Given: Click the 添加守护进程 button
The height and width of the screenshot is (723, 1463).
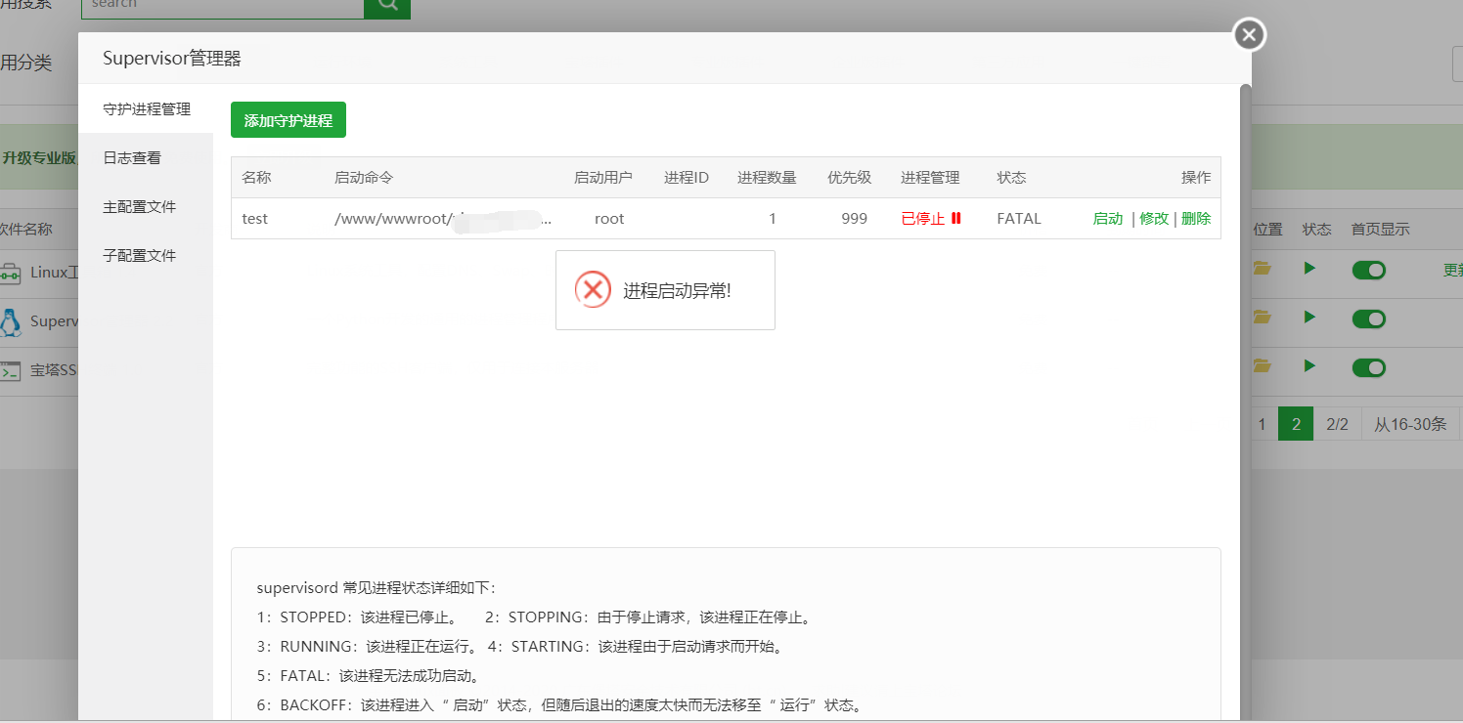Looking at the screenshot, I should pos(288,120).
